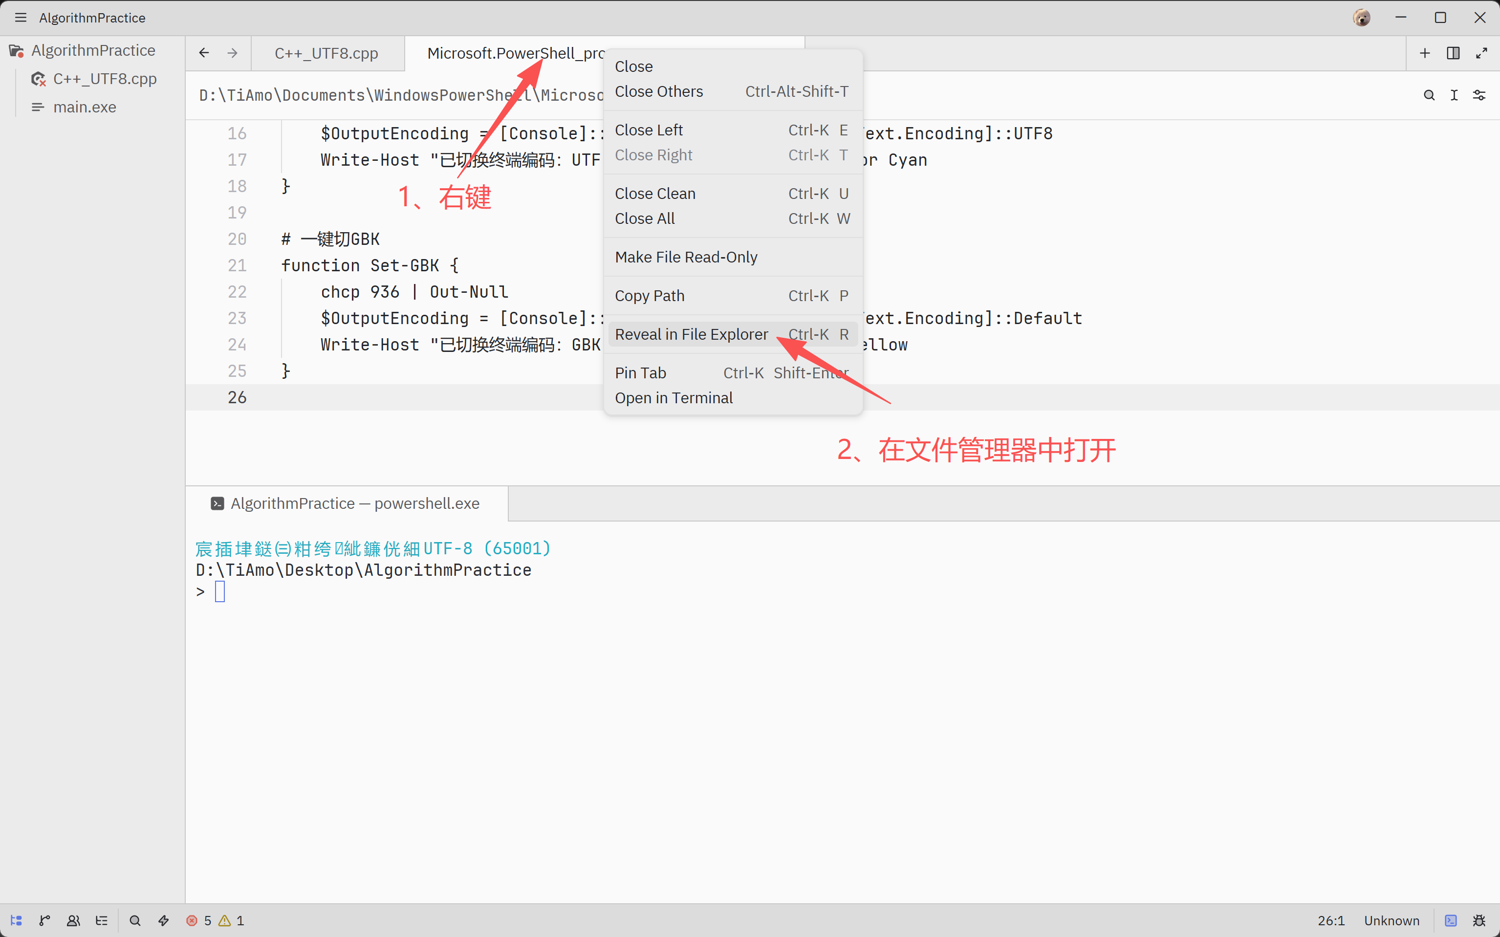Viewport: 1500px width, 937px height.
Task: Click '# 一键切GBK' comment line
Action: [x=330, y=239]
